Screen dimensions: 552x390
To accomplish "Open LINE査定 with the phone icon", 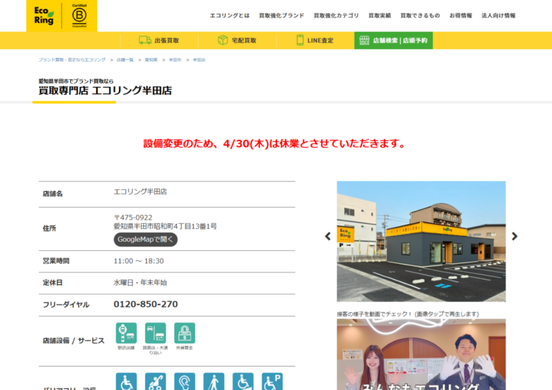I will [x=315, y=40].
